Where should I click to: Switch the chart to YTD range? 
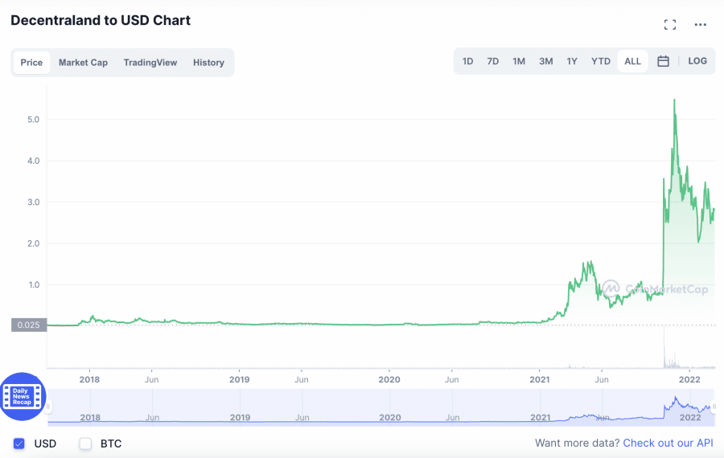pyautogui.click(x=601, y=61)
